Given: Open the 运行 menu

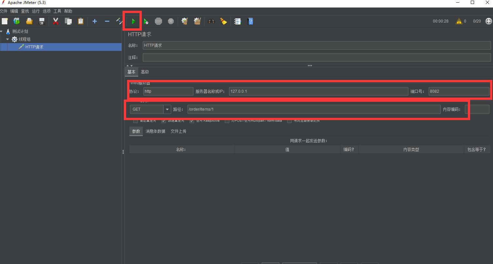Looking at the screenshot, I should click(36, 11).
